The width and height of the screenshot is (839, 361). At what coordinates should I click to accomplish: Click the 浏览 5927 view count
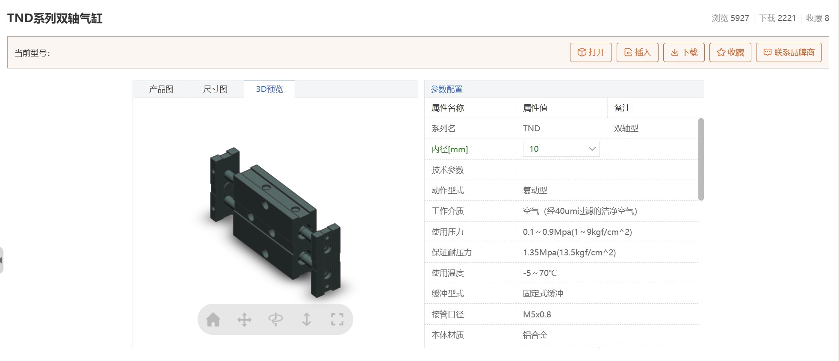point(730,18)
